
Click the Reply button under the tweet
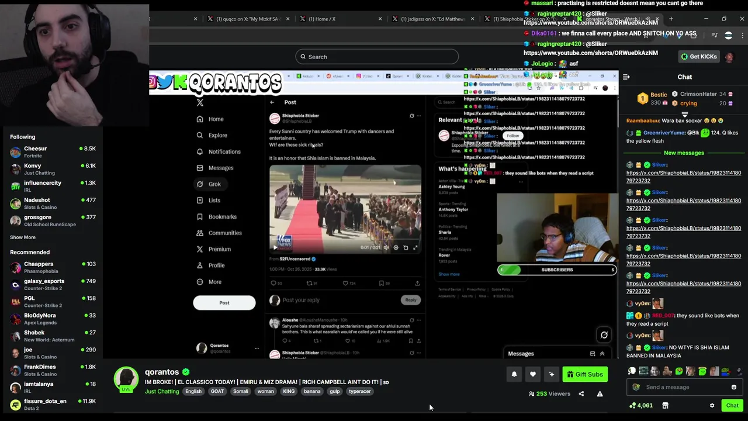(x=411, y=300)
